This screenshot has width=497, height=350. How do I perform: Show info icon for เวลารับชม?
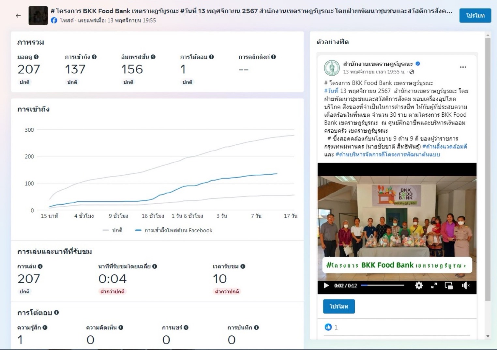(x=243, y=266)
